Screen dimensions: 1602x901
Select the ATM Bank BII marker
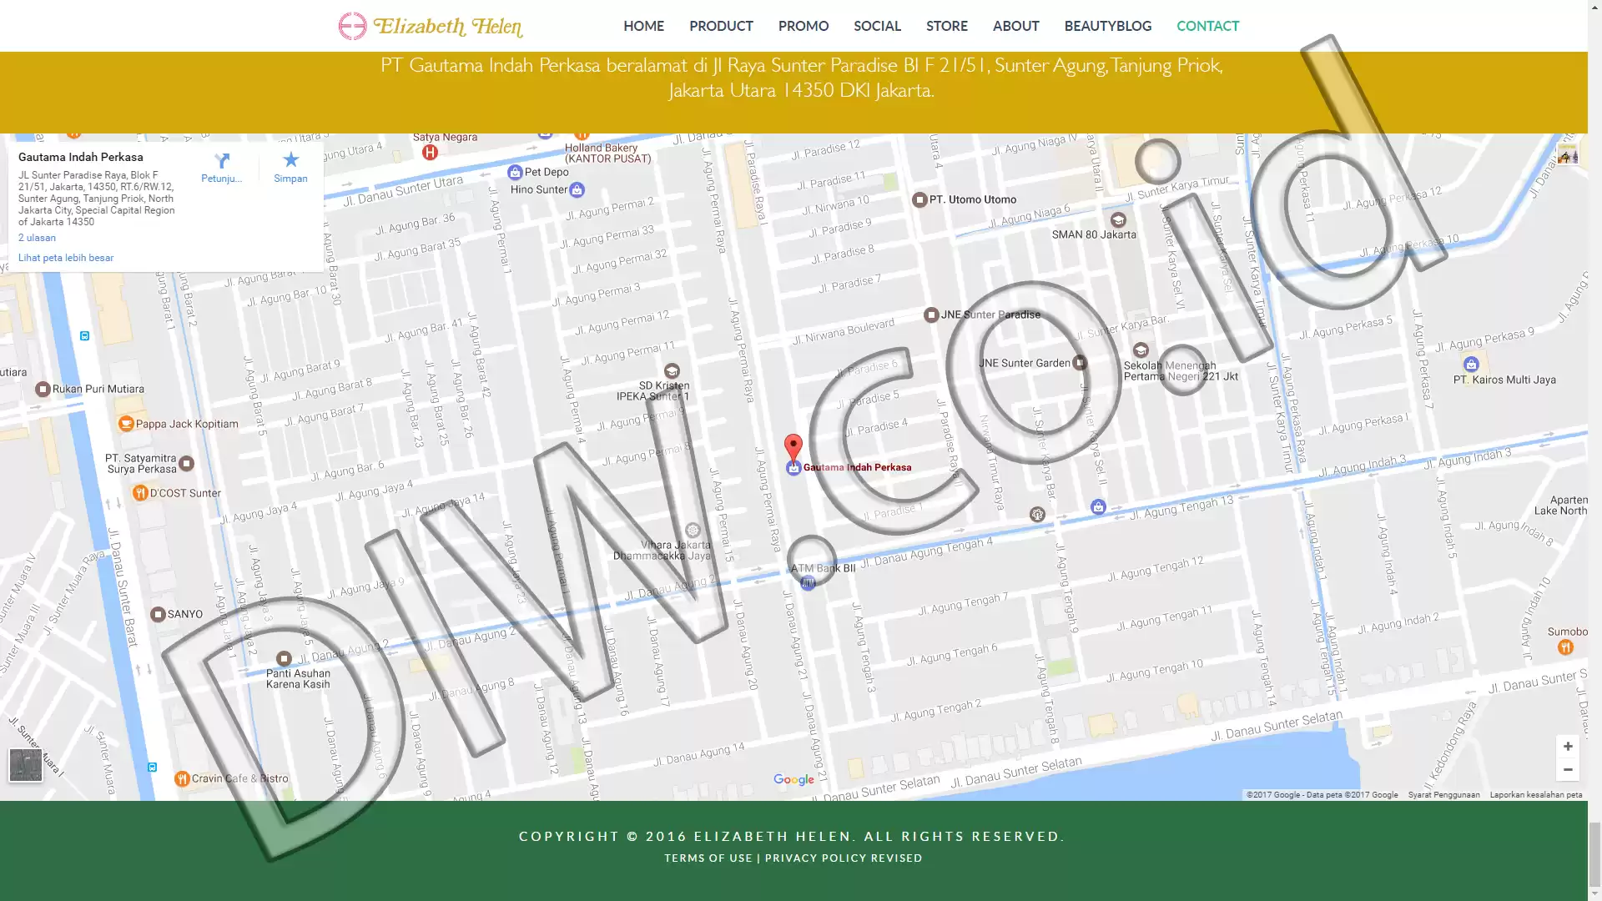tap(808, 583)
